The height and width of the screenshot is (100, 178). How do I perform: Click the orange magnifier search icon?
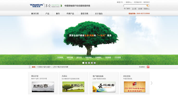147,5
